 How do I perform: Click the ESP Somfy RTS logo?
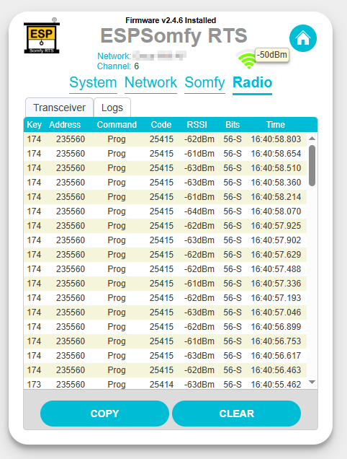click(42, 35)
